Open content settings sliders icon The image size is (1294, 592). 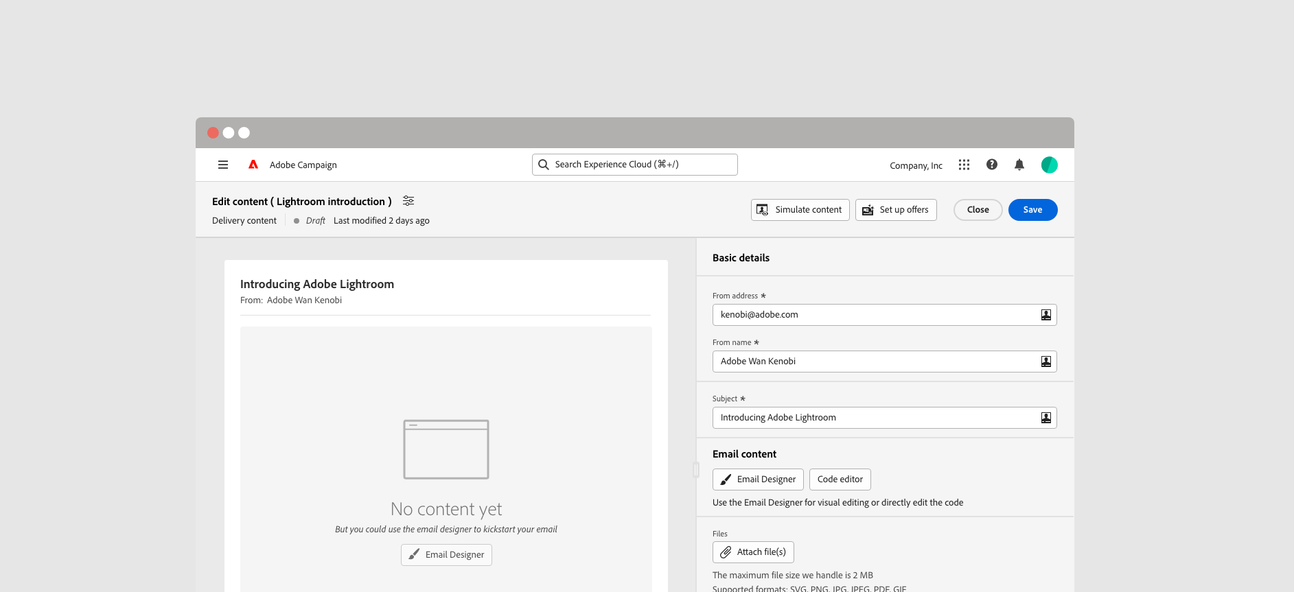tap(408, 201)
